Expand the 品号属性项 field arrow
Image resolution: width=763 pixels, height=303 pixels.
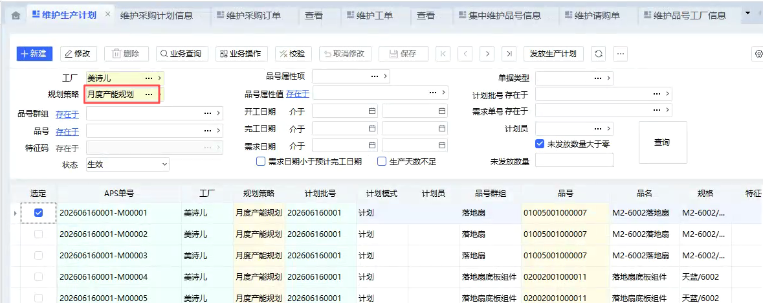386,76
